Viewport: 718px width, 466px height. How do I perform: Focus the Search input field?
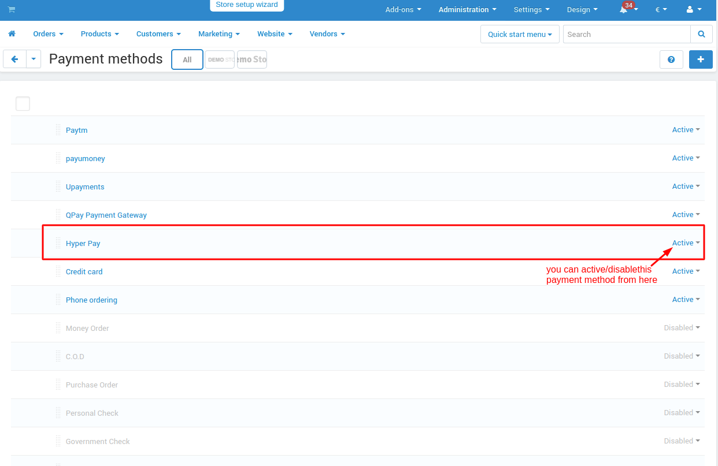tap(627, 34)
